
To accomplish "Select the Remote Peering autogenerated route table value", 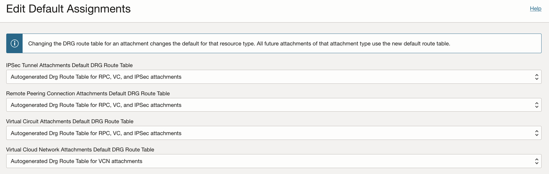I will (x=96, y=105).
